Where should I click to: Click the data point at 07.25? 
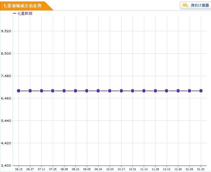click(53, 91)
